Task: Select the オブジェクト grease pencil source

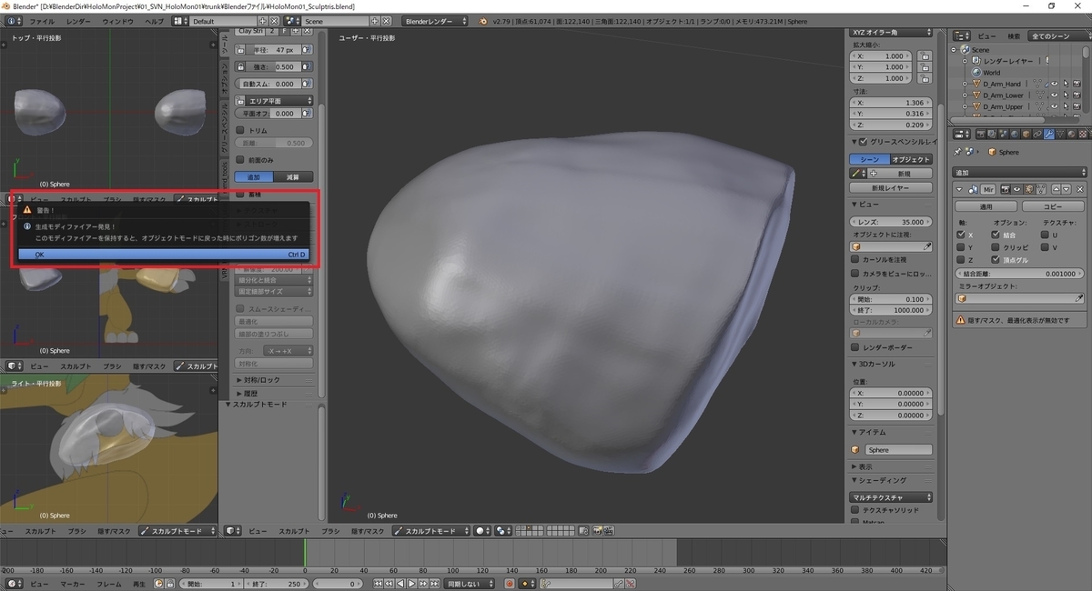Action: (912, 159)
